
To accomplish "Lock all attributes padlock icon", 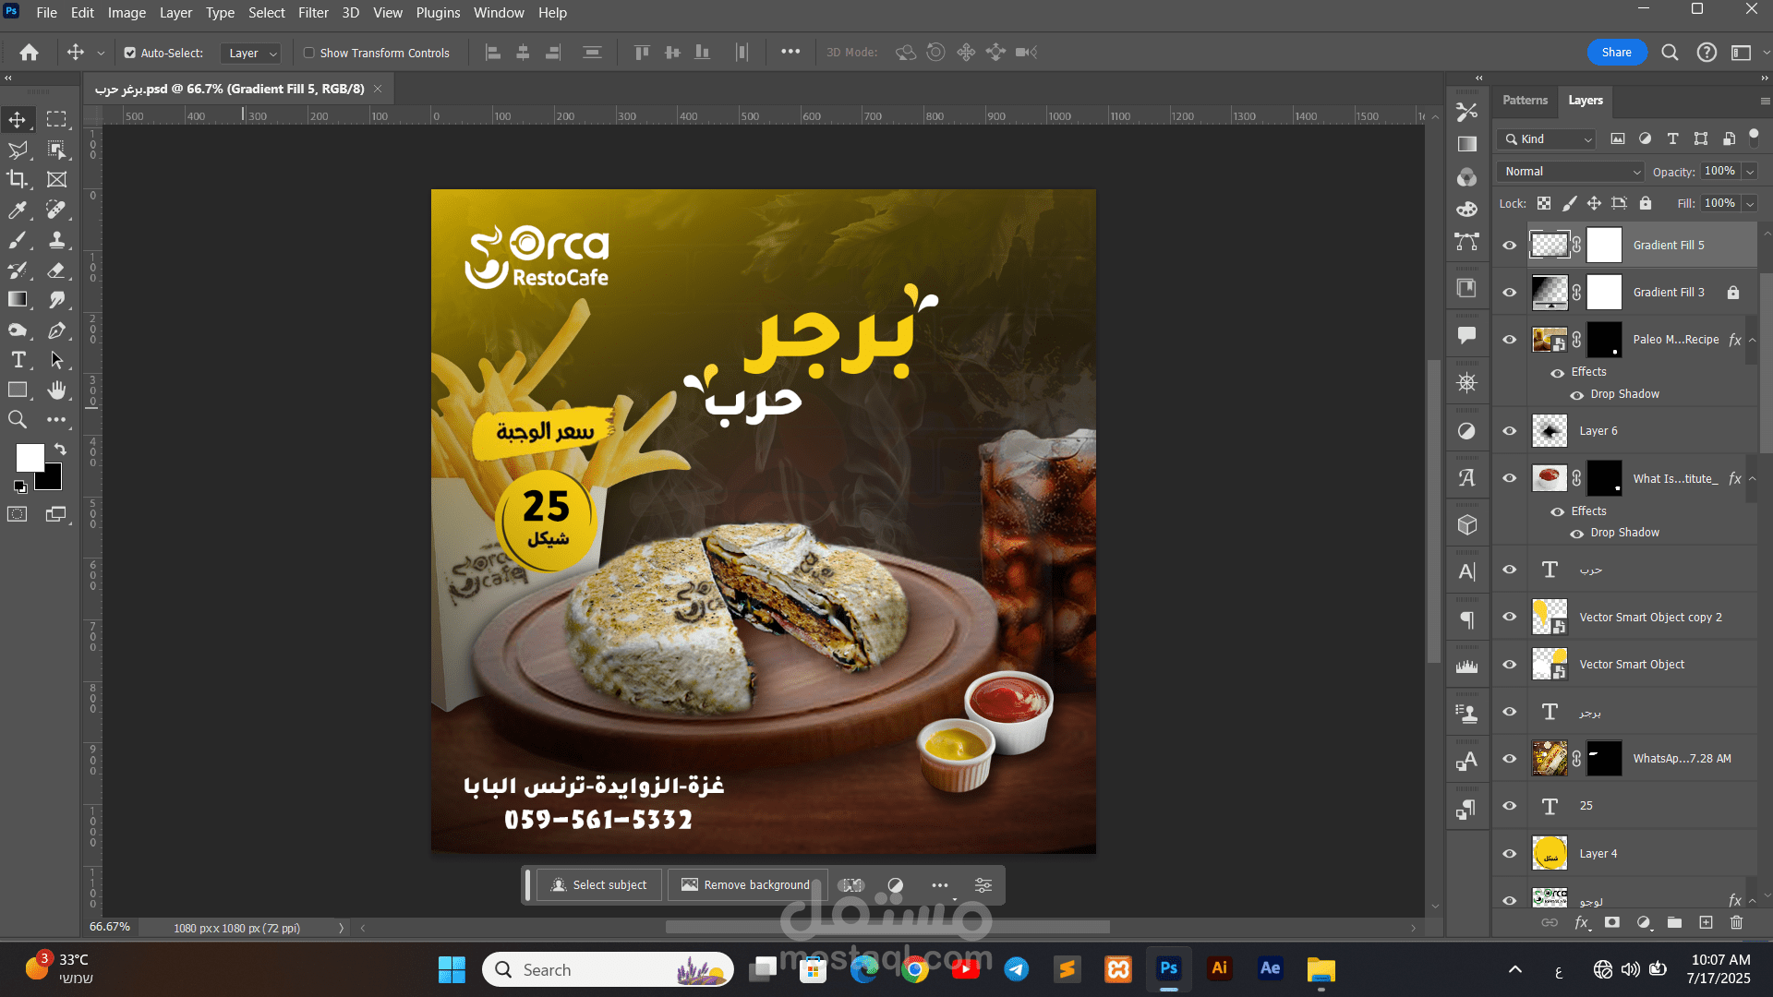I will click(1645, 203).
